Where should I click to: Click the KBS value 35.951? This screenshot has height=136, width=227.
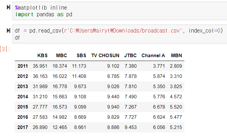(40, 66)
